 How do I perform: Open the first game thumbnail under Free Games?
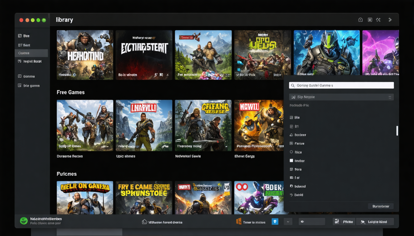[85, 125]
